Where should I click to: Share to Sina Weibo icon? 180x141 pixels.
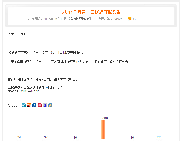pyautogui.click(x=29, y=105)
